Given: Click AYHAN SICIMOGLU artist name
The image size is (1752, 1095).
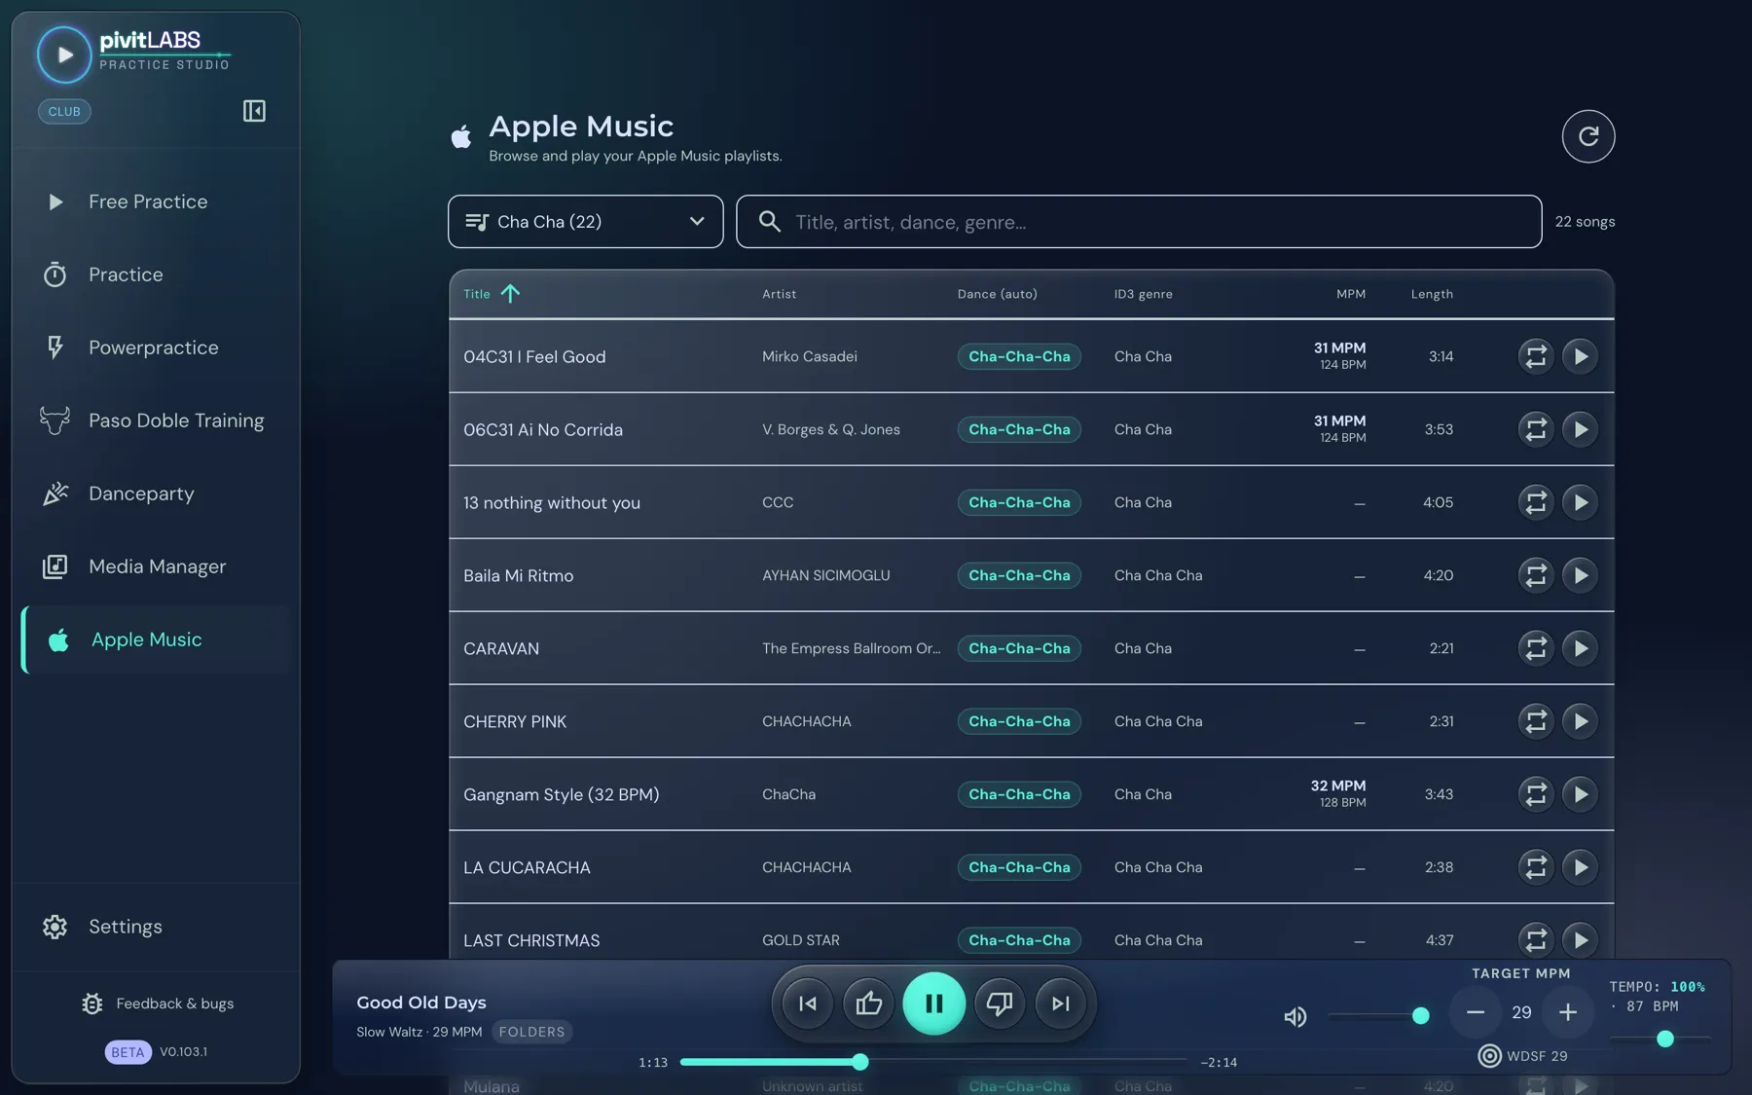Looking at the screenshot, I should tap(825, 575).
